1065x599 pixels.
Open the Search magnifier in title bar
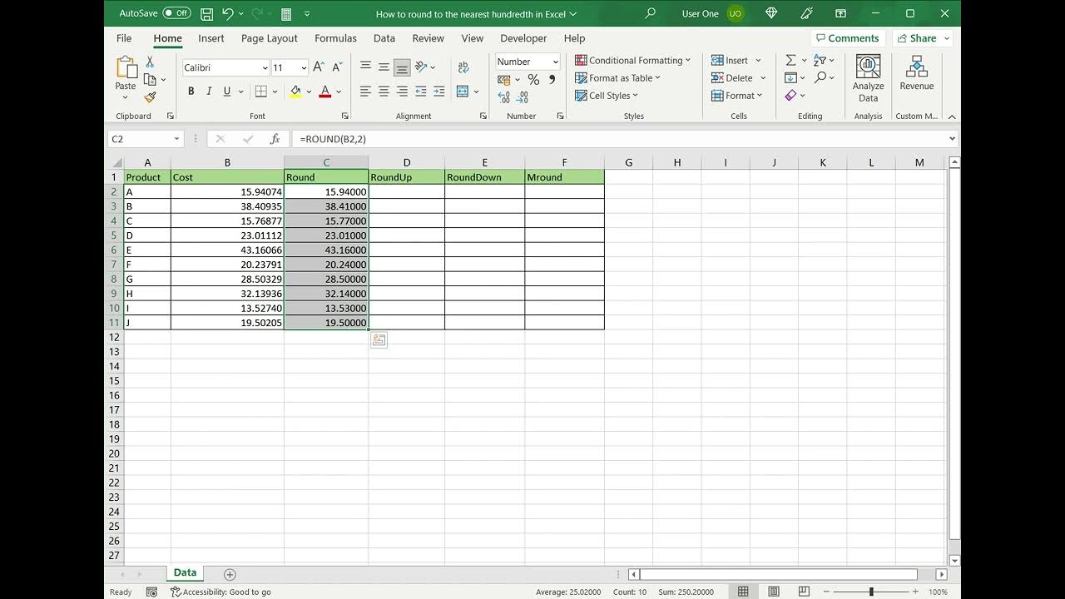click(650, 13)
